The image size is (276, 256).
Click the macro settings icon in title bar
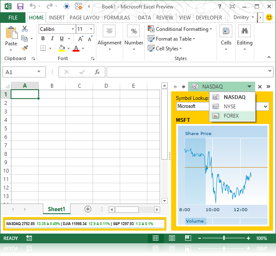pyautogui.click(x=79, y=6)
